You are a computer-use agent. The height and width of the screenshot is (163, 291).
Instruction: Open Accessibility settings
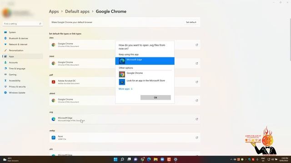tap(22, 81)
